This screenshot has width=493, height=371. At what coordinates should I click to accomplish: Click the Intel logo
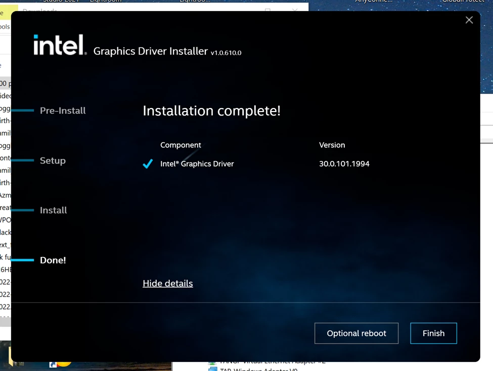point(60,44)
